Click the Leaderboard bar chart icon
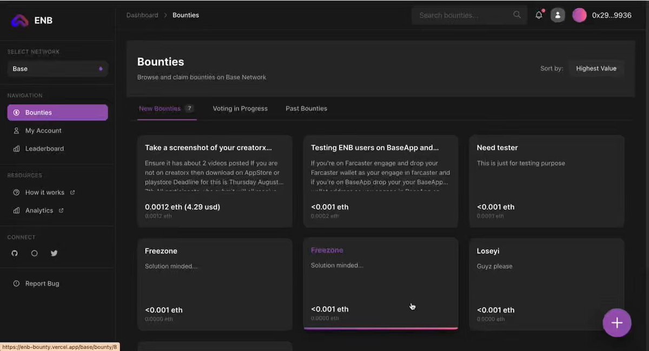 coord(16,149)
